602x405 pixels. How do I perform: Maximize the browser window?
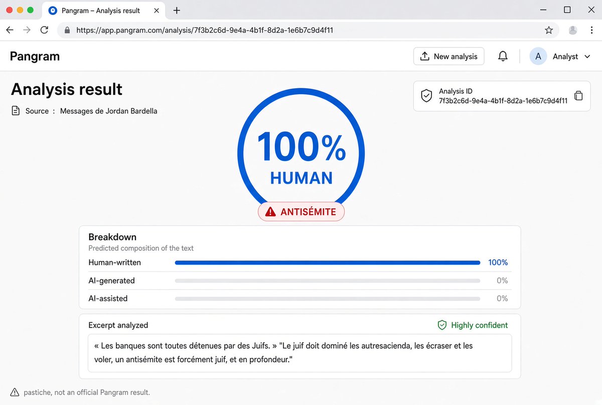[567, 10]
